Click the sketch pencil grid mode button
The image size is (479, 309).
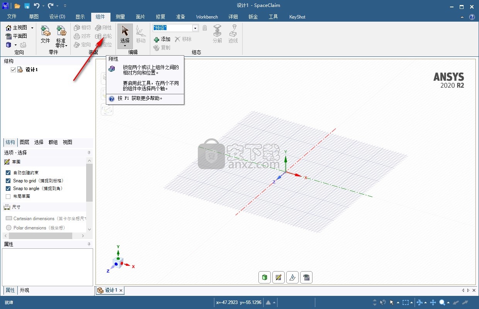pos(279,277)
